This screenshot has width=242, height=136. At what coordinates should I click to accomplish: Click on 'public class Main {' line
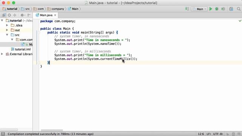pyautogui.click(x=57, y=29)
